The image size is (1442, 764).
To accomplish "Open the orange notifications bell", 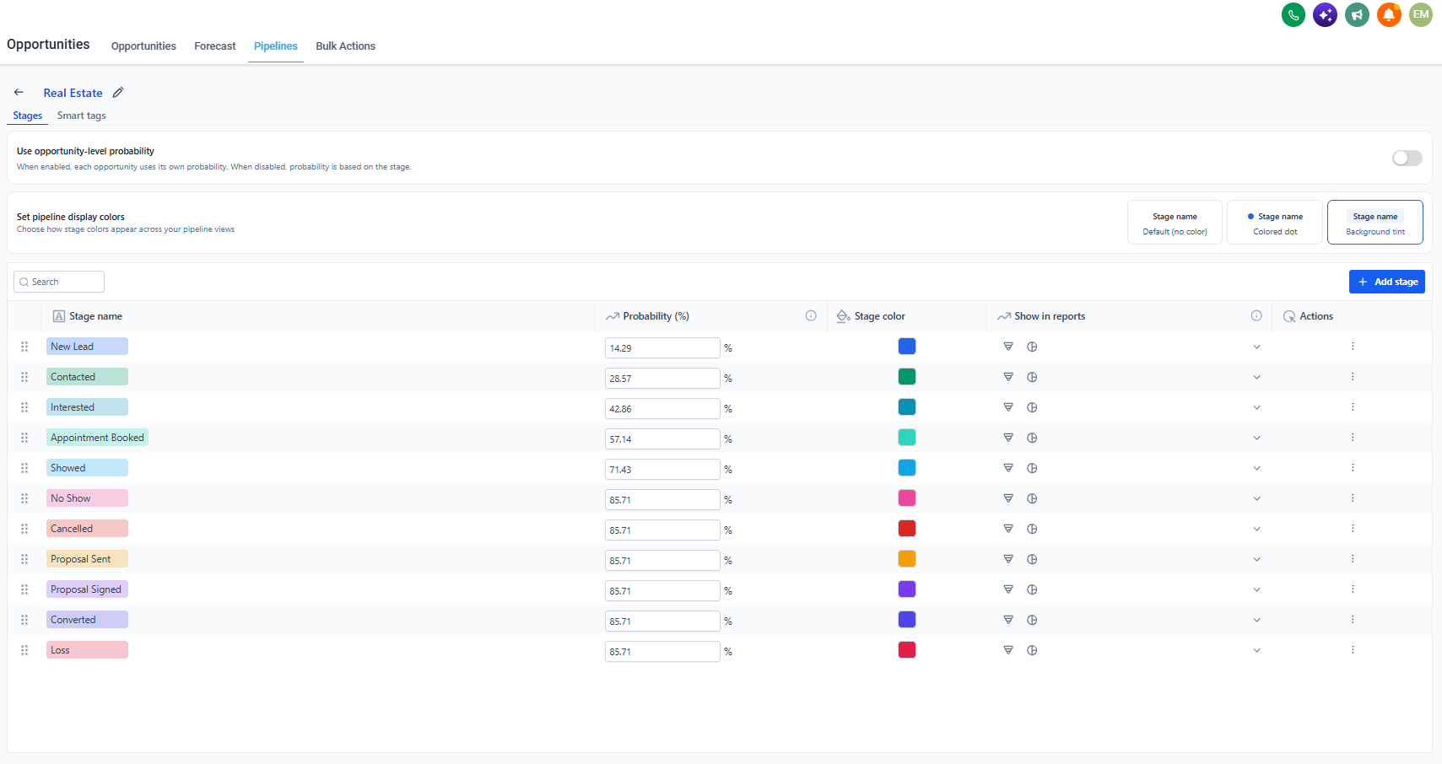I will [1389, 14].
